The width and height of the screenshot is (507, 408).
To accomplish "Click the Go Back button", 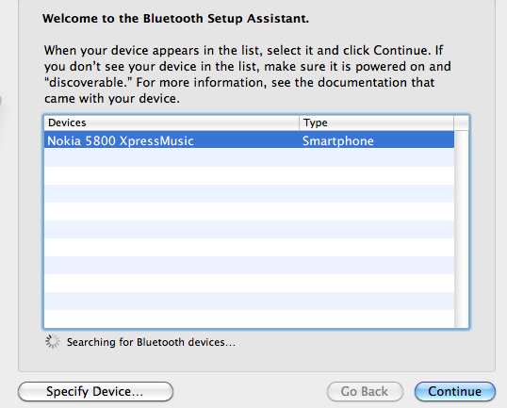I will pyautogui.click(x=365, y=392).
